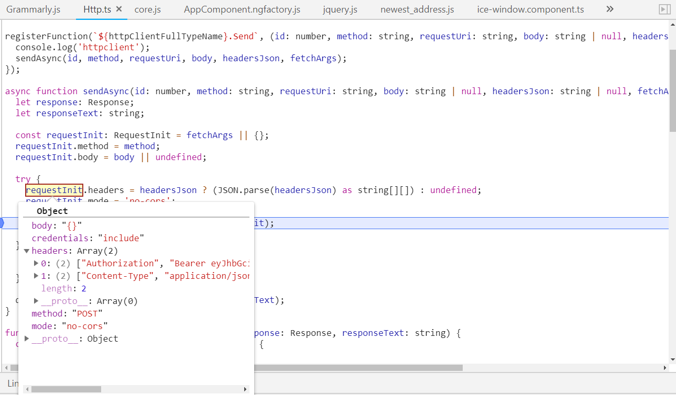
Task: Open hidden source tabs via double-chevron
Action: (x=609, y=9)
